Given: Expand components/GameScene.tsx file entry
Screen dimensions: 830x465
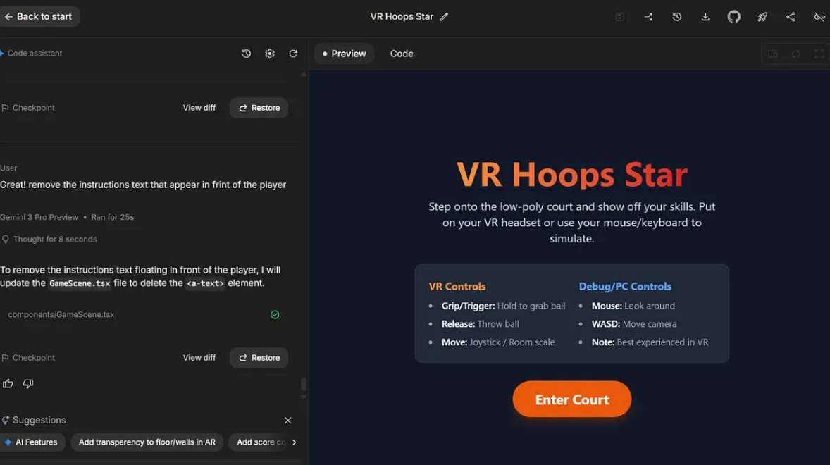Looking at the screenshot, I should point(61,315).
